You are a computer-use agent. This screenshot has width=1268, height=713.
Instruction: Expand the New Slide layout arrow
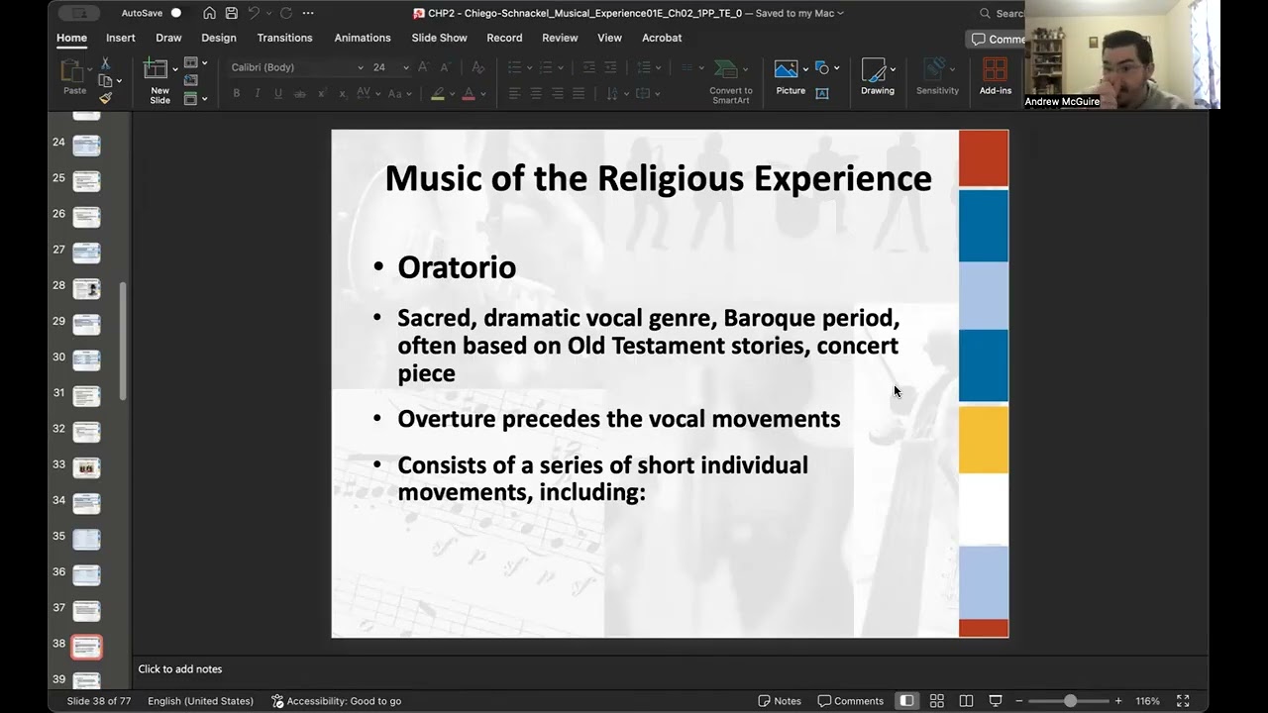175,68
